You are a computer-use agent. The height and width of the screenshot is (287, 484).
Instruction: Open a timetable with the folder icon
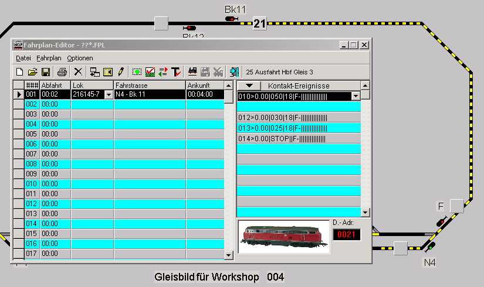pyautogui.click(x=32, y=72)
